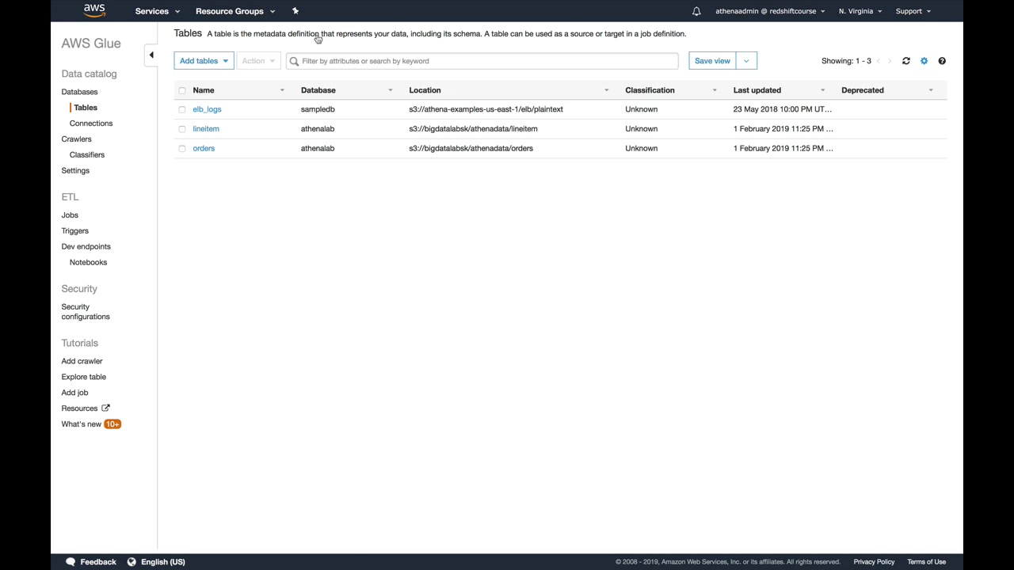Open the orders table link
The height and width of the screenshot is (570, 1014).
[204, 149]
